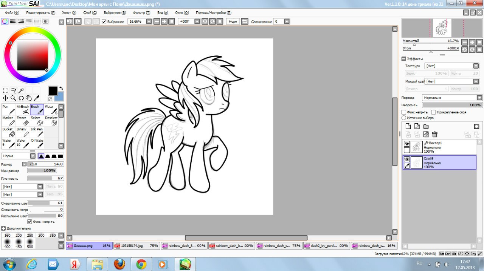484x271 pixels.
Task: Expand the zoom percentage dropdown
Action: point(149,21)
